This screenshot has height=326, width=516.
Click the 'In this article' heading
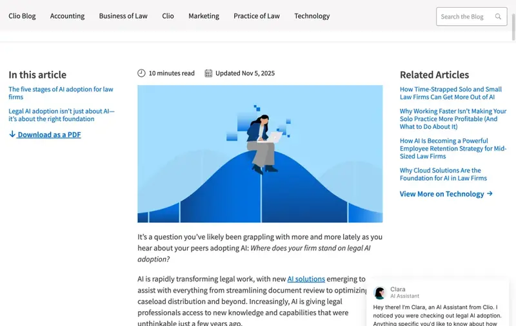pos(37,75)
